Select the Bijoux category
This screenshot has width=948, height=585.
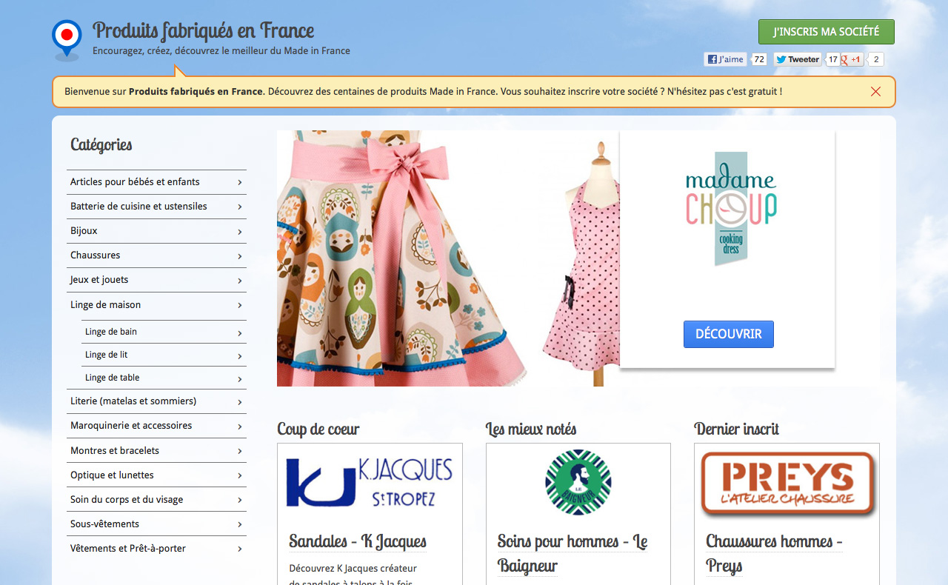[x=156, y=231]
